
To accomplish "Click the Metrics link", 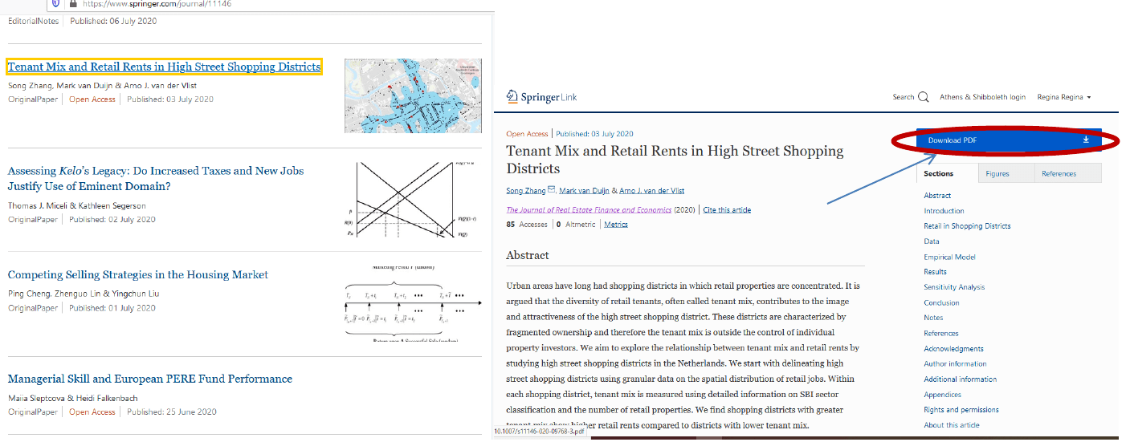I will pyautogui.click(x=616, y=225).
